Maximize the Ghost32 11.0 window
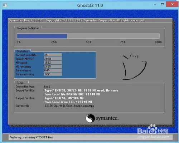 point(163,4)
